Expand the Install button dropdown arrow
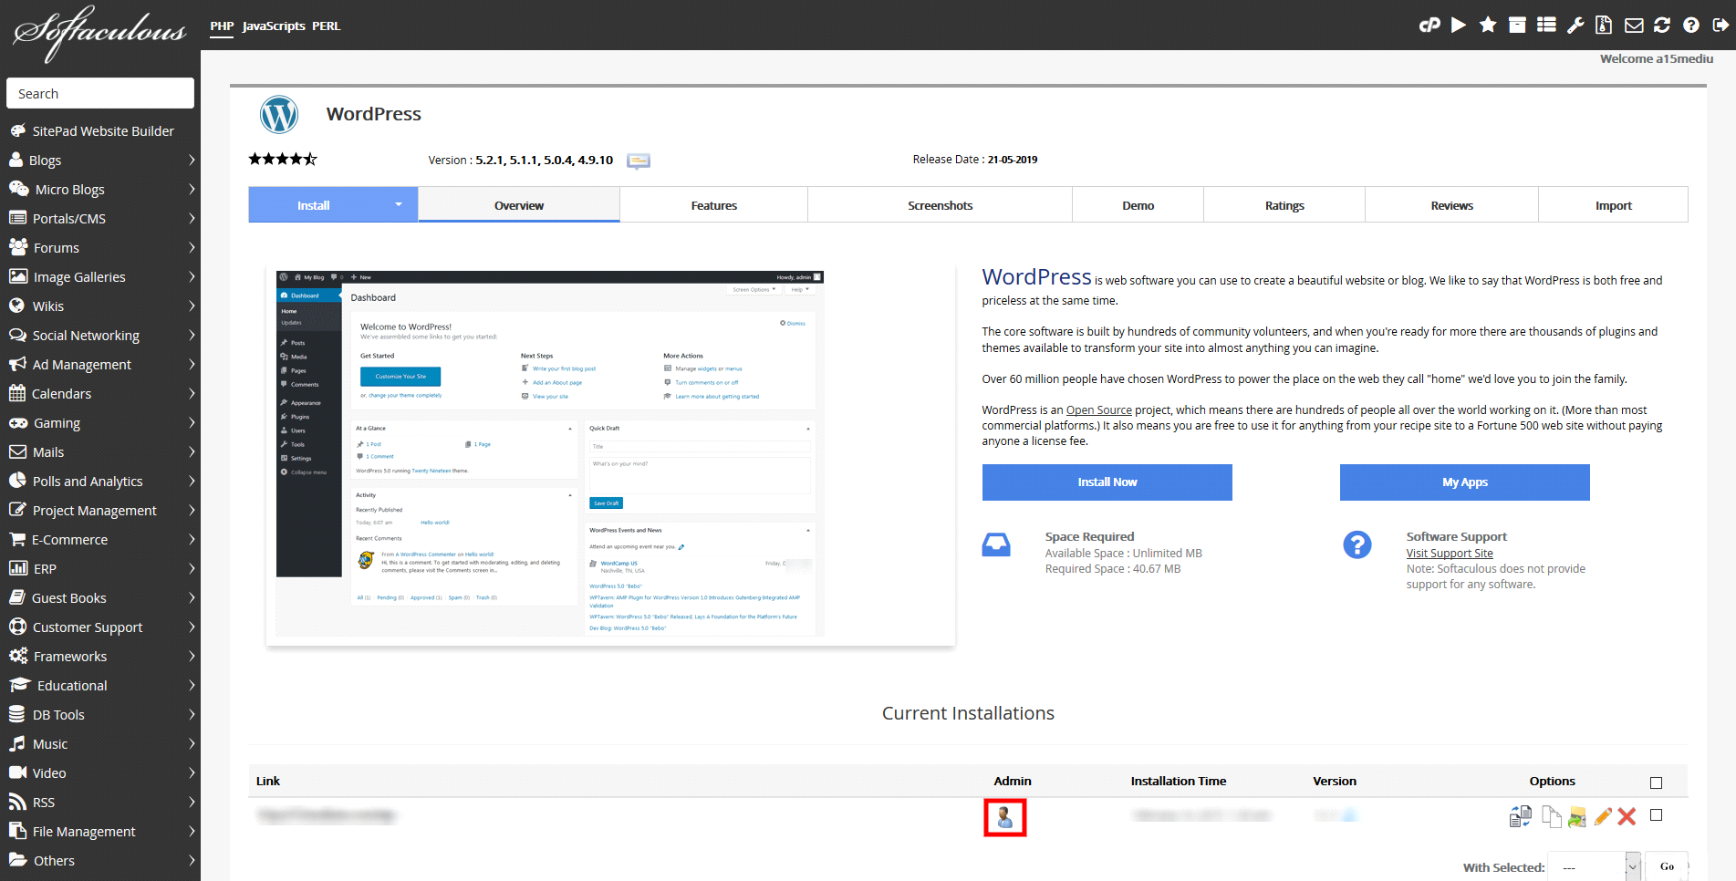 click(x=399, y=204)
